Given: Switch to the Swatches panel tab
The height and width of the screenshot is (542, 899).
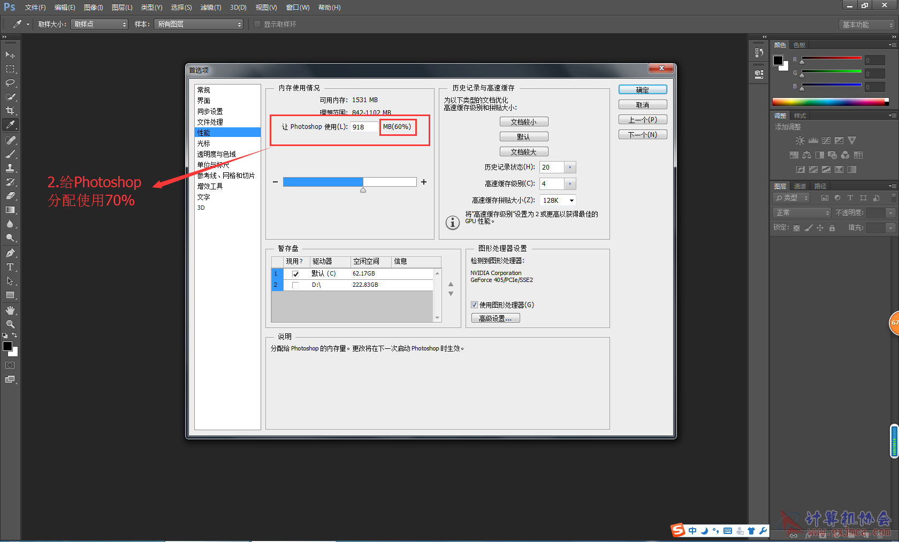Looking at the screenshot, I should pyautogui.click(x=799, y=45).
